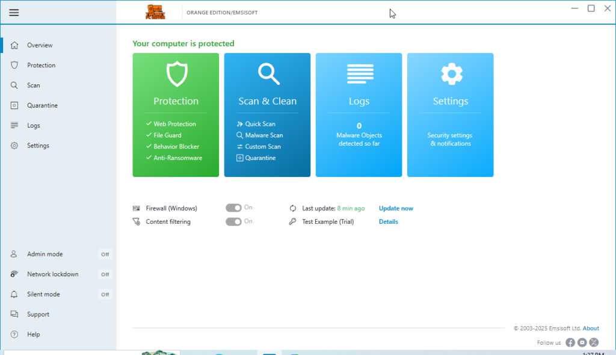Click the key icon beside Test Example (Trial)

pyautogui.click(x=293, y=222)
